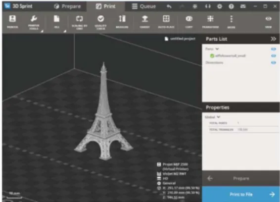Image resolution: width=280 pixels, height=202 pixels.
Task: Click the Z dimension readout
Action: [174, 198]
